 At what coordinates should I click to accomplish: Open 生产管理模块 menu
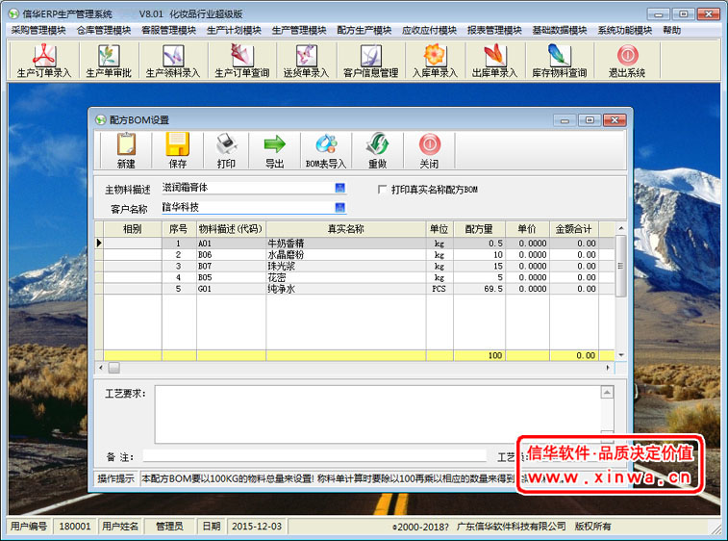[299, 30]
